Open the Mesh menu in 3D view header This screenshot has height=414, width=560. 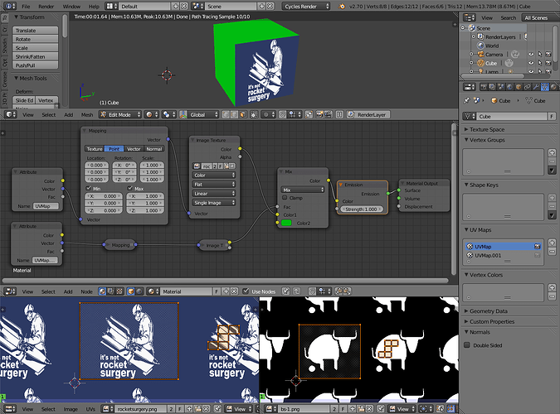coord(87,115)
